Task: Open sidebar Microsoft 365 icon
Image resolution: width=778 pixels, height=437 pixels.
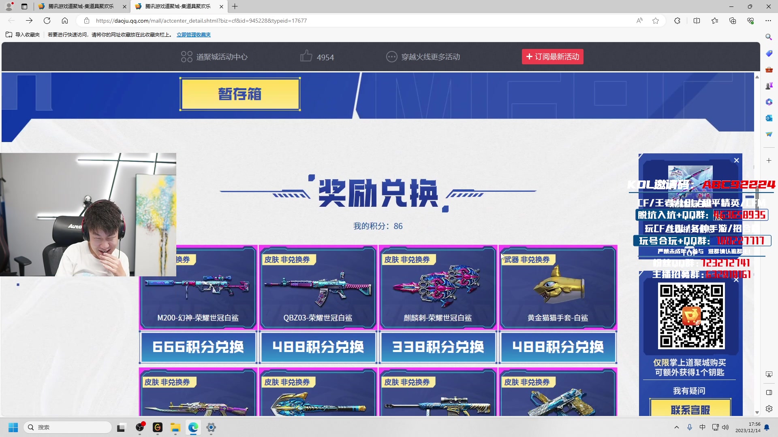Action: click(x=769, y=102)
